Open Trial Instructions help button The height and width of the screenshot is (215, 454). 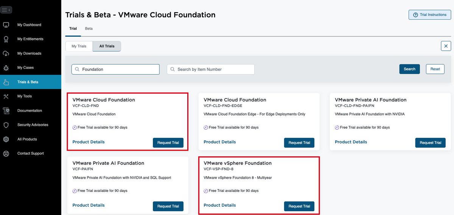(430, 15)
